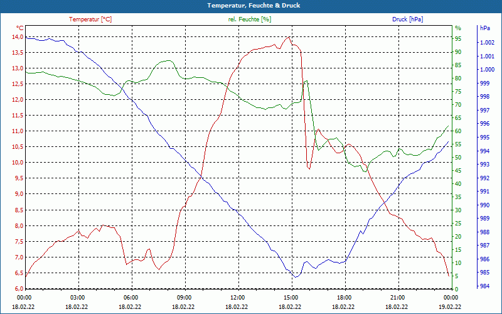Click the 5 humidity axis value
502x314 pixels.
[x=457, y=276]
